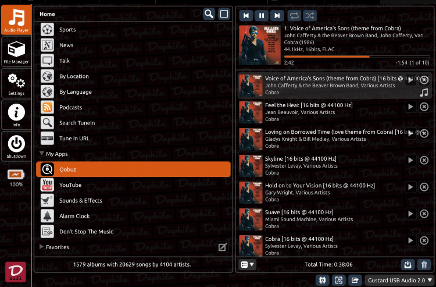Viewport: 436px width, 287px height.
Task: Skip to the previous track
Action: click(x=246, y=16)
